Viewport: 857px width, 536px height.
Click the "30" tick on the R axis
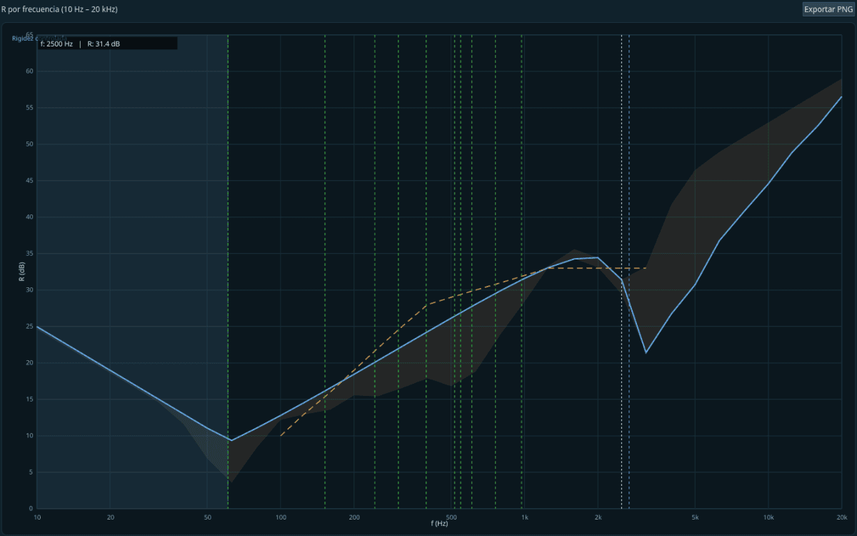[x=30, y=290]
